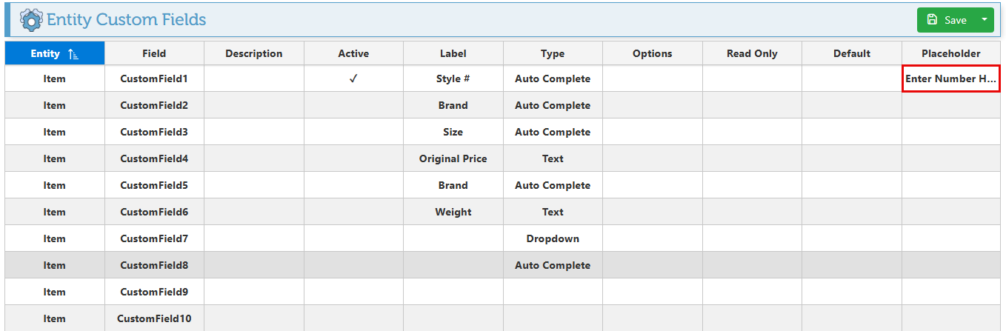Open the Save button dropdown arrow
This screenshot has height=331, width=1006.
point(985,20)
